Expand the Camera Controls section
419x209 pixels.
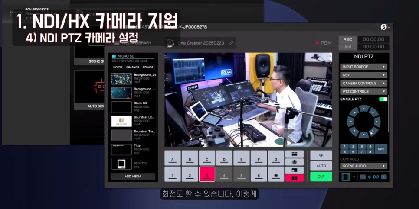coord(363,83)
